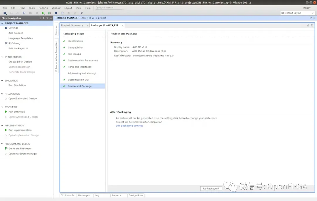This screenshot has width=317, height=201.
Task: Click the Paste toolbar icon
Action: coord(30,13)
